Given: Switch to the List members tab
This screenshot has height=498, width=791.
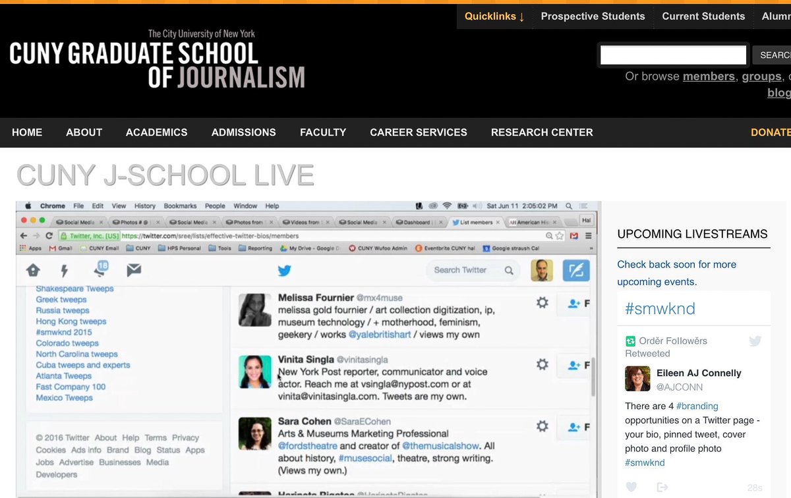Looking at the screenshot, I should coord(476,222).
